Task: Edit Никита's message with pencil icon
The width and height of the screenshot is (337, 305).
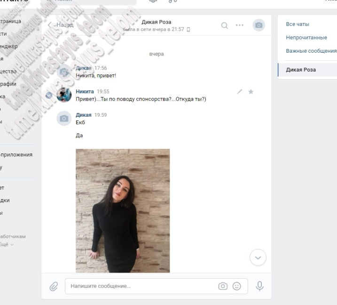Action: point(239,92)
